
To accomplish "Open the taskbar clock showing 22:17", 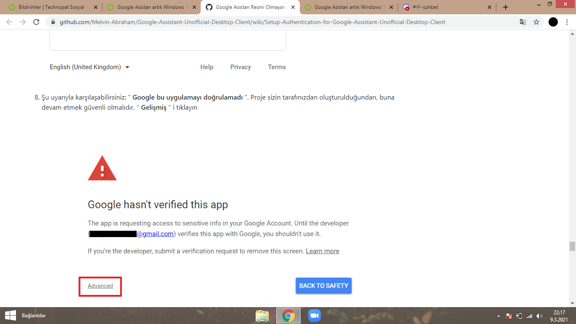I will [x=560, y=316].
